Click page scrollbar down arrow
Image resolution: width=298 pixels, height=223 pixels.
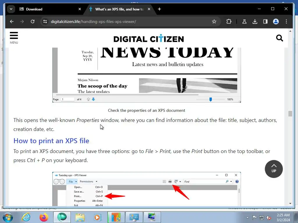pos(290,204)
